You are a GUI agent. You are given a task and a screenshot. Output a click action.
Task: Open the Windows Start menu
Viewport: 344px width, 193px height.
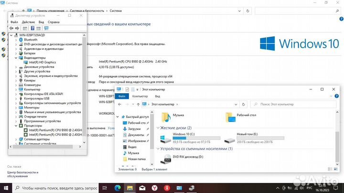click(6, 188)
